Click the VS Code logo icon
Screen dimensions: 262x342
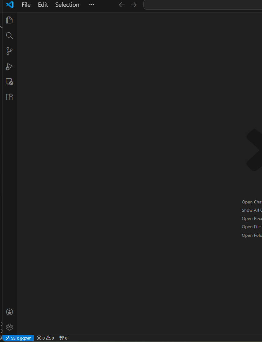[10, 5]
